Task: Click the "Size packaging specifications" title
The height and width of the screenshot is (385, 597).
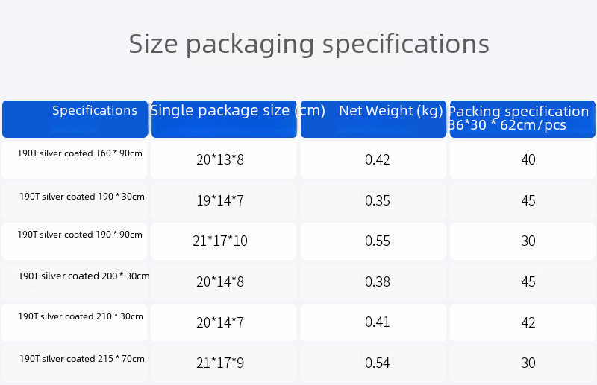Action: point(309,44)
